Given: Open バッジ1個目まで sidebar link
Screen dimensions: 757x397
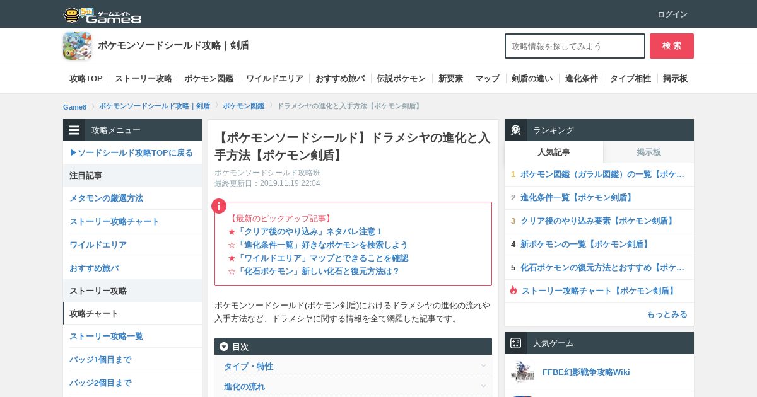Looking at the screenshot, I should pos(100,359).
